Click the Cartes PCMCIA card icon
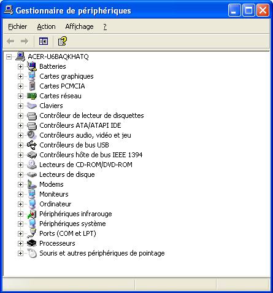Screen dimensions: 273x293 pyautogui.click(x=32, y=86)
